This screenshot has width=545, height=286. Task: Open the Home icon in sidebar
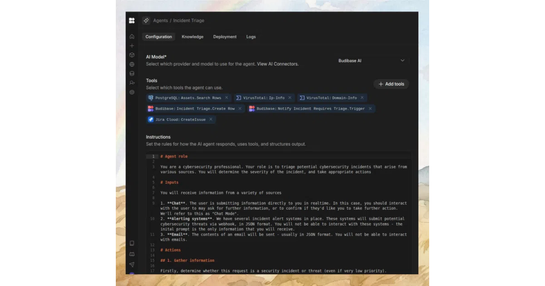[x=132, y=36]
